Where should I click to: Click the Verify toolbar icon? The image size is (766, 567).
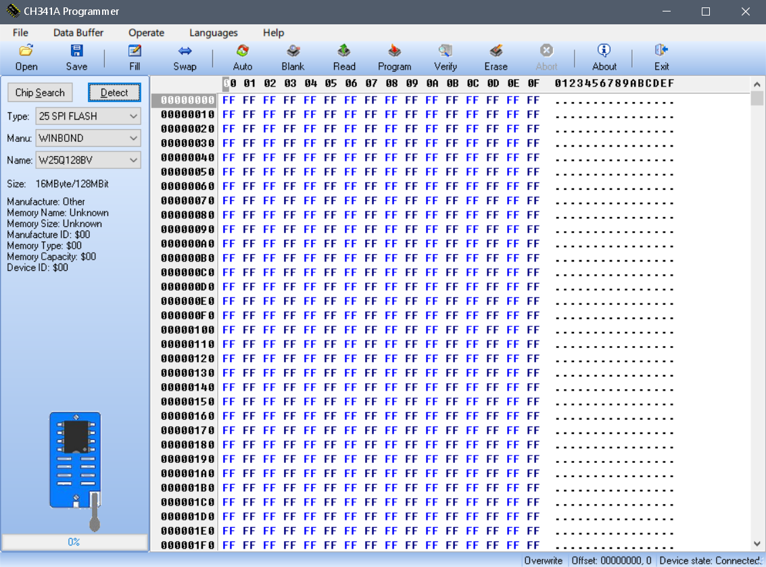coord(445,51)
